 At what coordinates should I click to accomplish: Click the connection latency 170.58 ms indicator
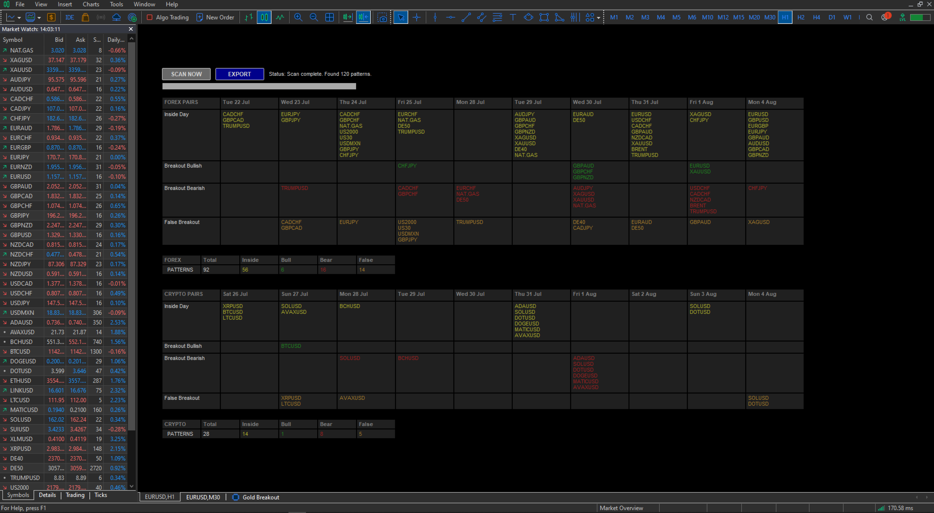click(896, 508)
